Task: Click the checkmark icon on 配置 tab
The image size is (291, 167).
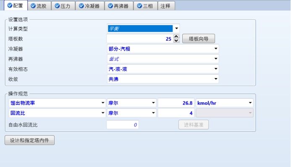Action: tap(10, 5)
